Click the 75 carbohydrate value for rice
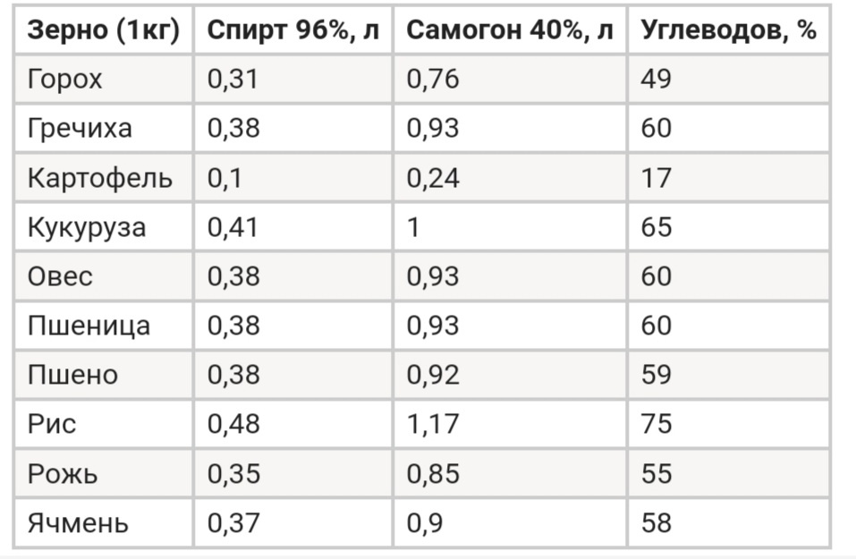This screenshot has width=856, height=559. coord(657,424)
